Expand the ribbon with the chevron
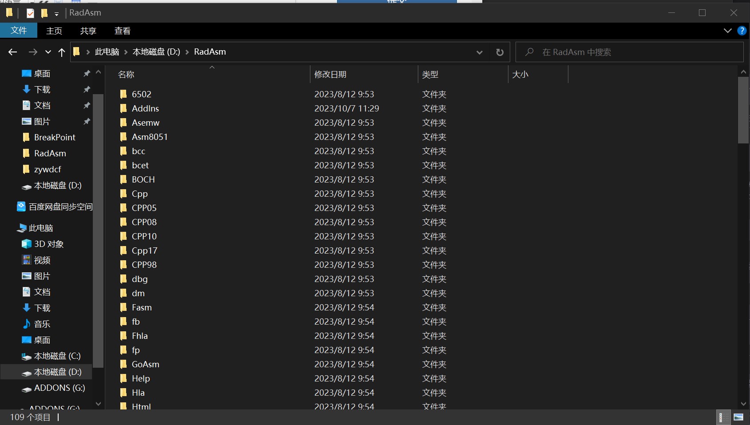This screenshot has height=425, width=750. (727, 31)
